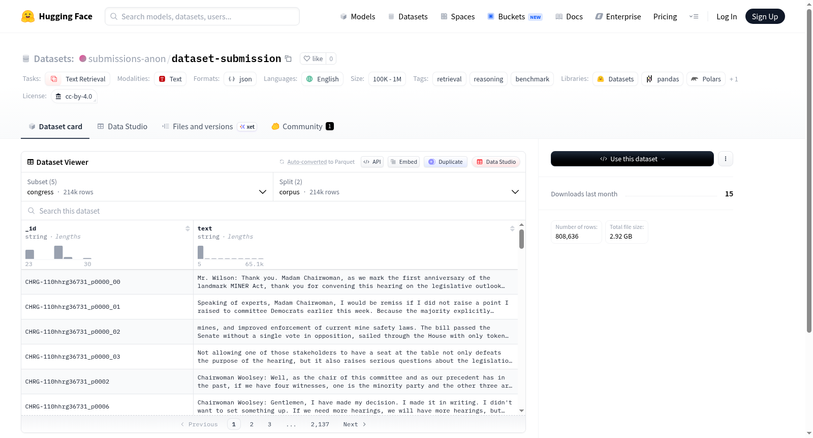The image size is (813, 438).
Task: Expand the Subset congress dropdown
Action: tap(147, 187)
